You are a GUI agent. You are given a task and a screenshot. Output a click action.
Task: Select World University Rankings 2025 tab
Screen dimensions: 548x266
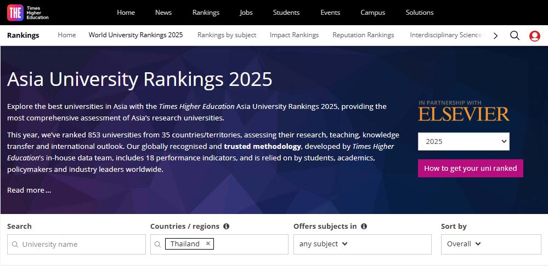[135, 35]
